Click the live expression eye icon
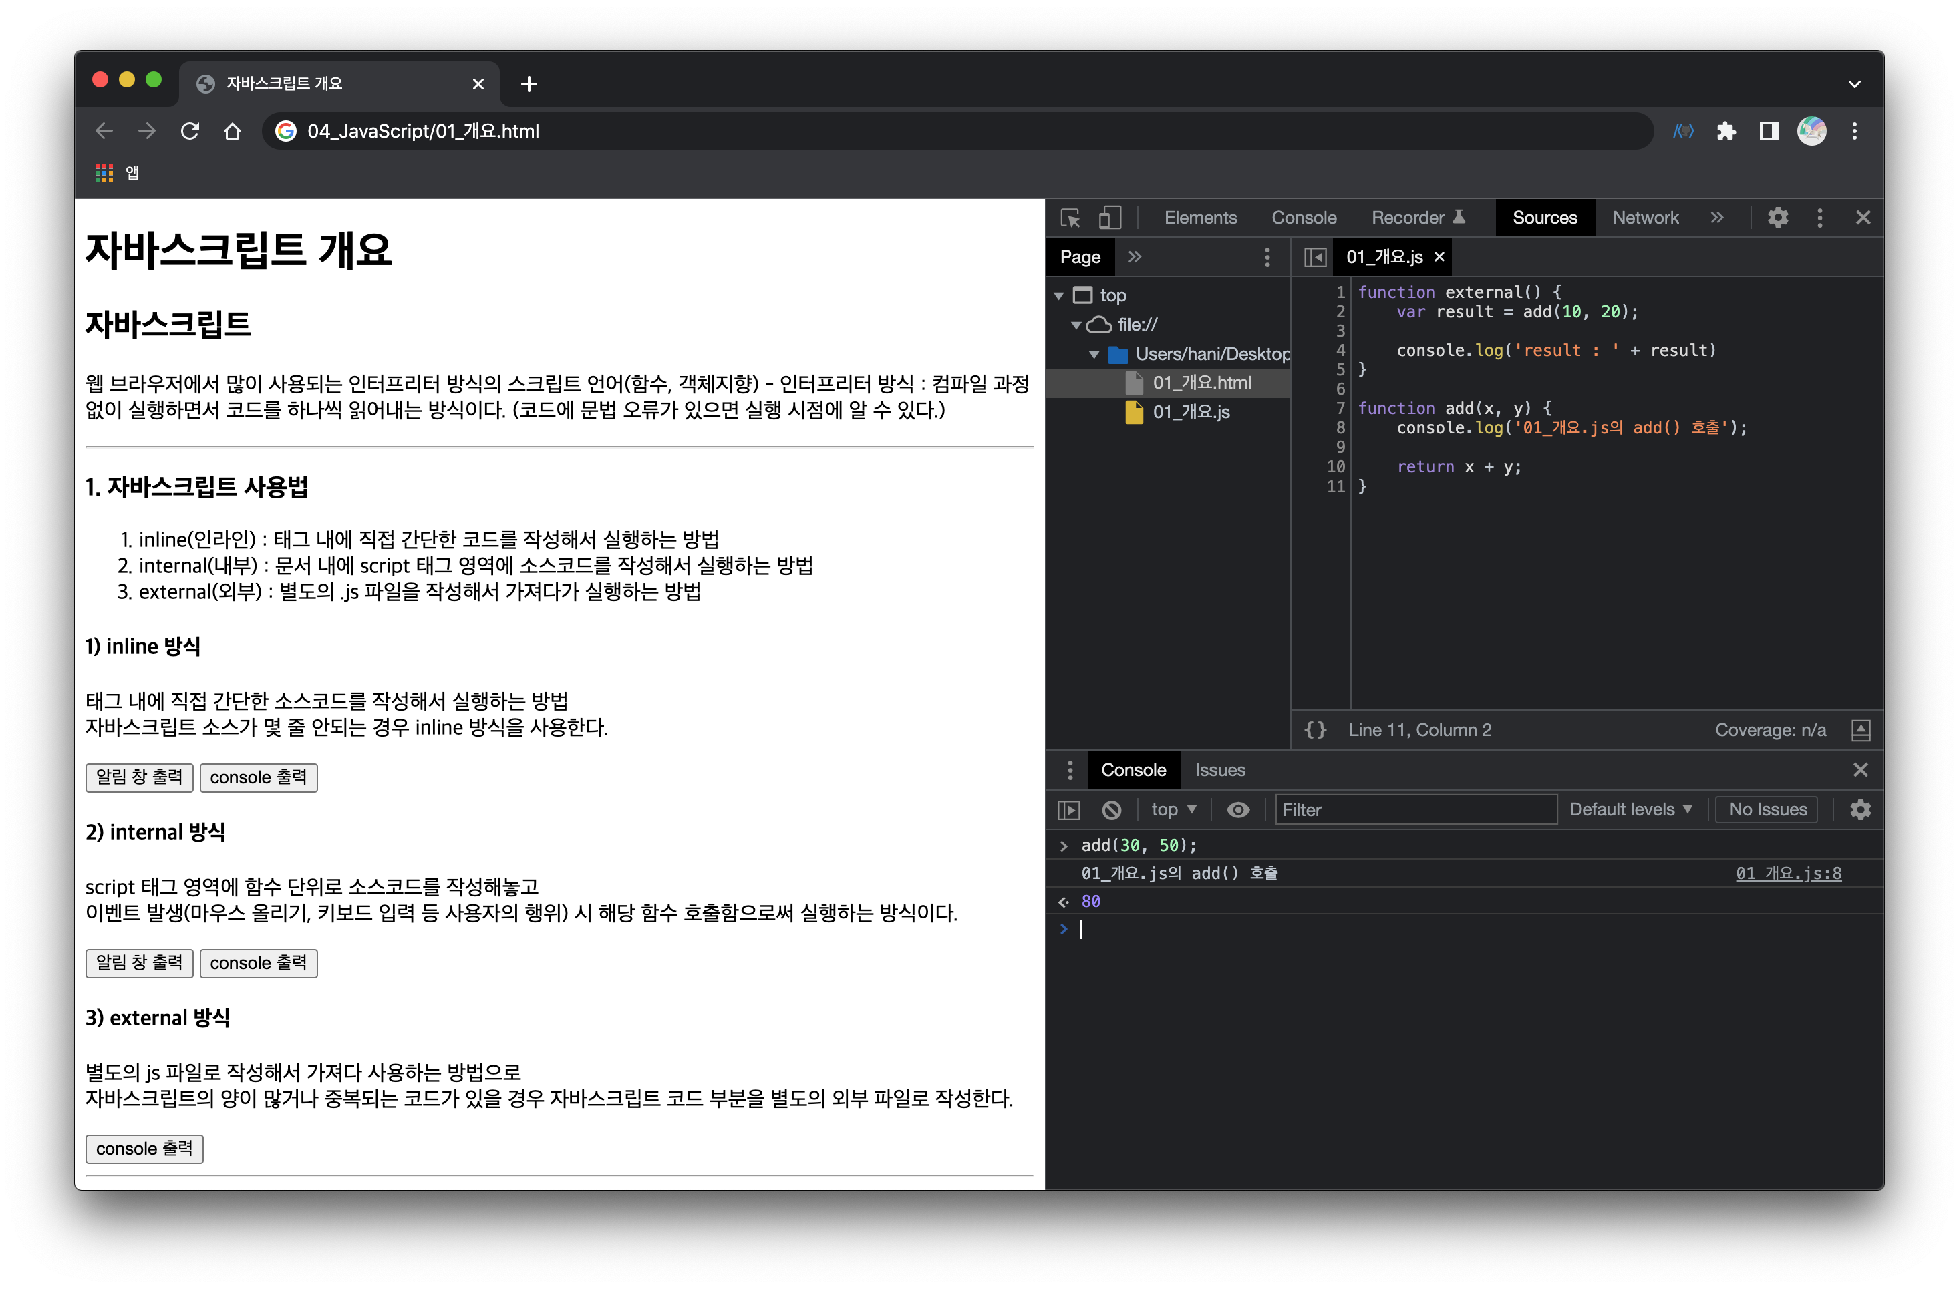 pos(1238,810)
